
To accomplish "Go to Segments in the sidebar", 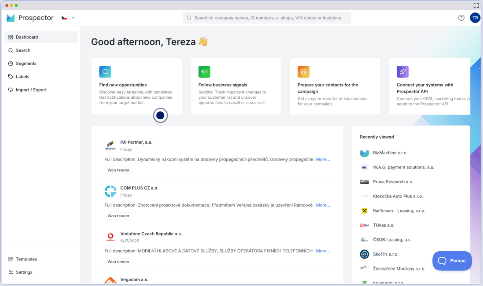I will (x=26, y=63).
